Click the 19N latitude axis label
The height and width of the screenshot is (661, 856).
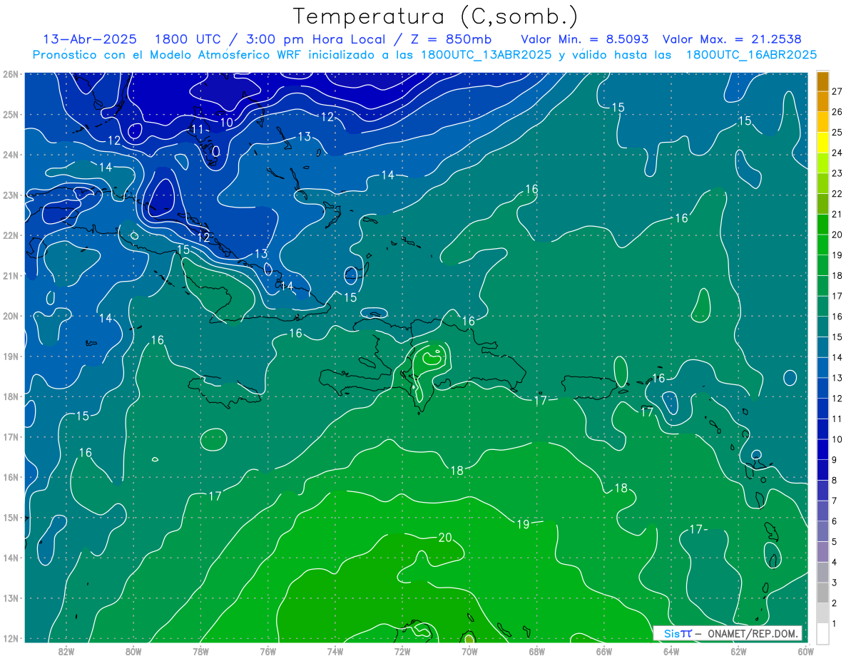pos(10,356)
